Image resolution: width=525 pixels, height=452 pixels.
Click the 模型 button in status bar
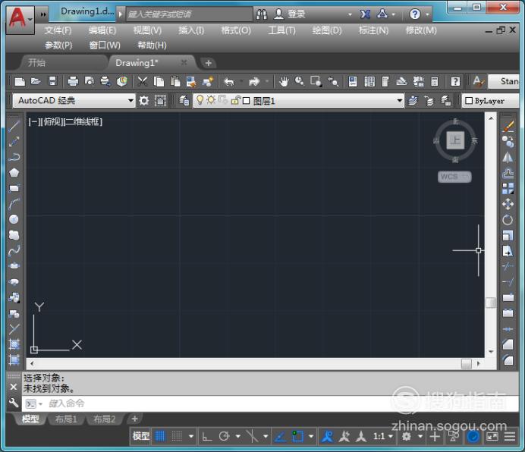(x=140, y=436)
